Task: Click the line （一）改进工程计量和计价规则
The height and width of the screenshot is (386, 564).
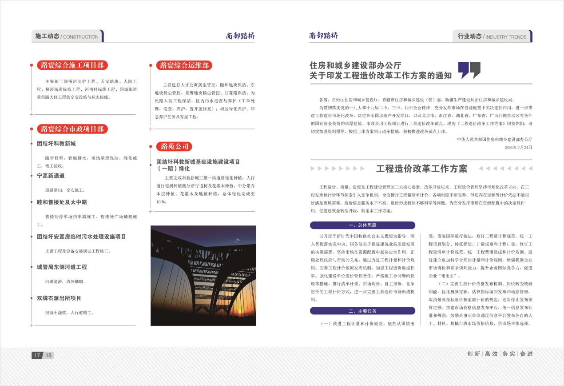Action: pyautogui.click(x=367, y=323)
